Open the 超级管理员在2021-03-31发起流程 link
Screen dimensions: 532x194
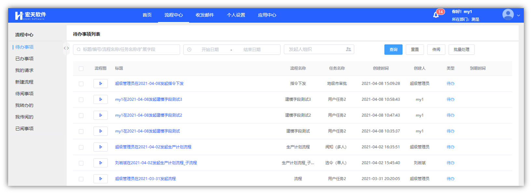(145, 179)
